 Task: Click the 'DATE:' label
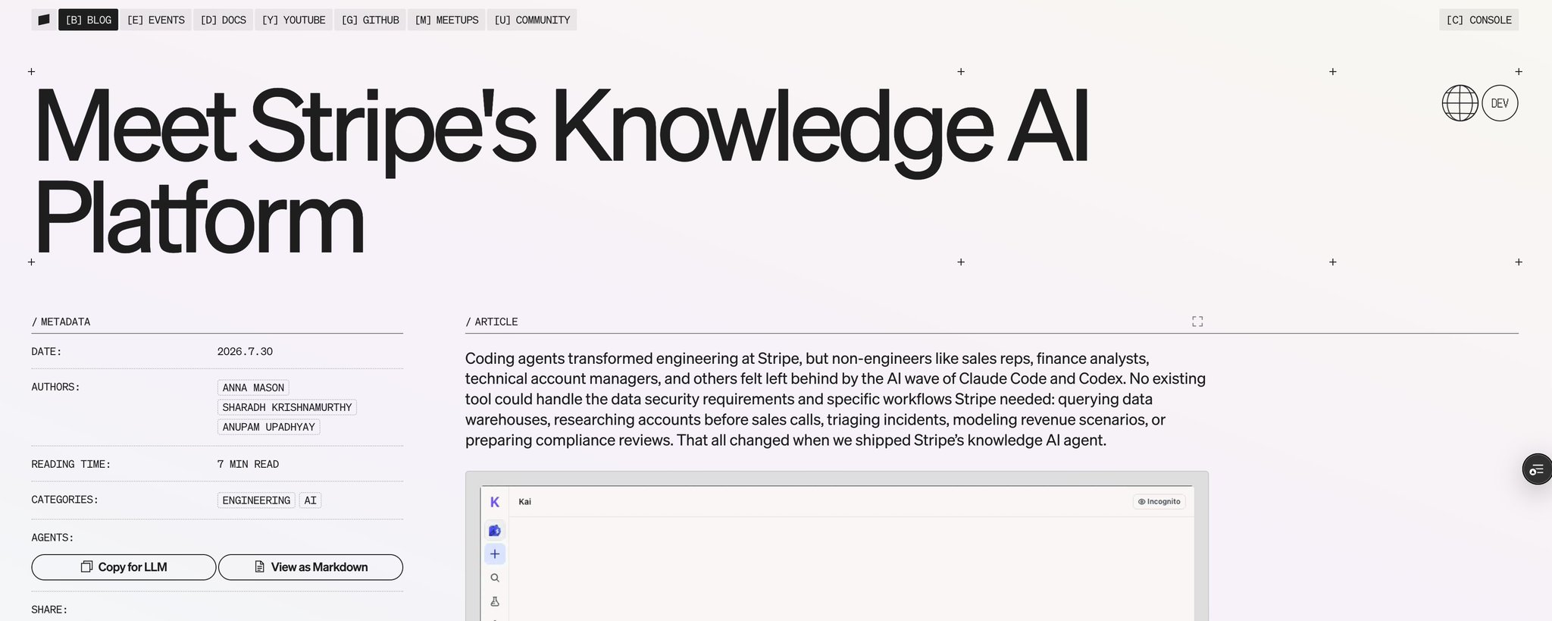pyautogui.click(x=46, y=352)
